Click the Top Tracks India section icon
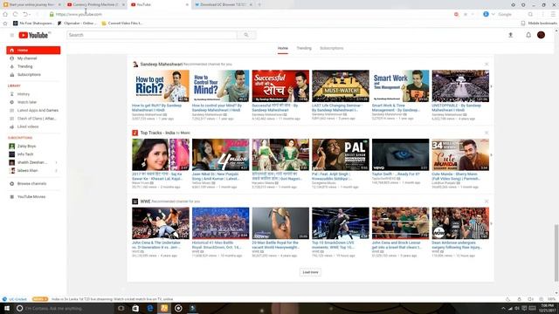 [x=135, y=133]
